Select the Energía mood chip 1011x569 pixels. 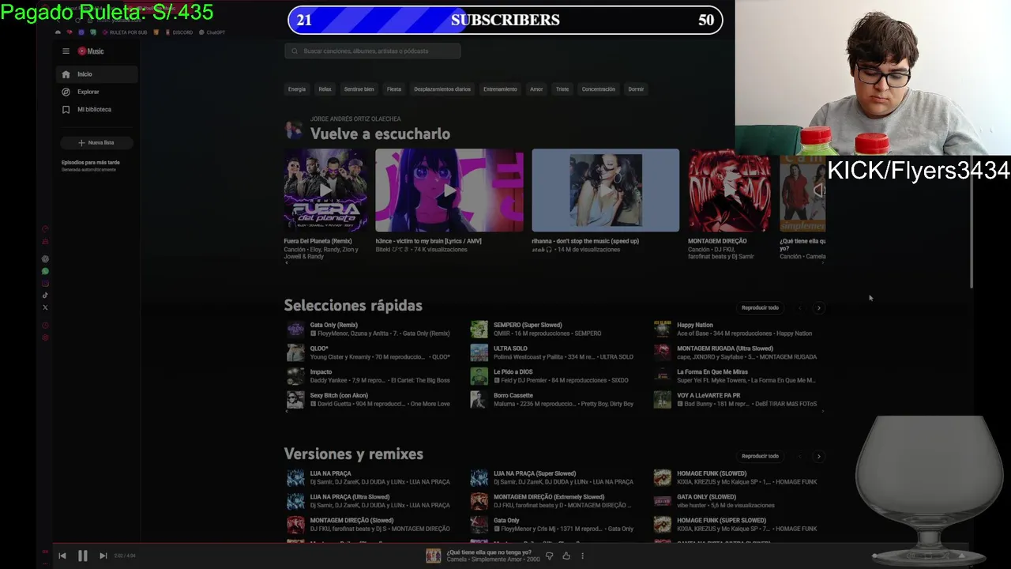coord(297,89)
